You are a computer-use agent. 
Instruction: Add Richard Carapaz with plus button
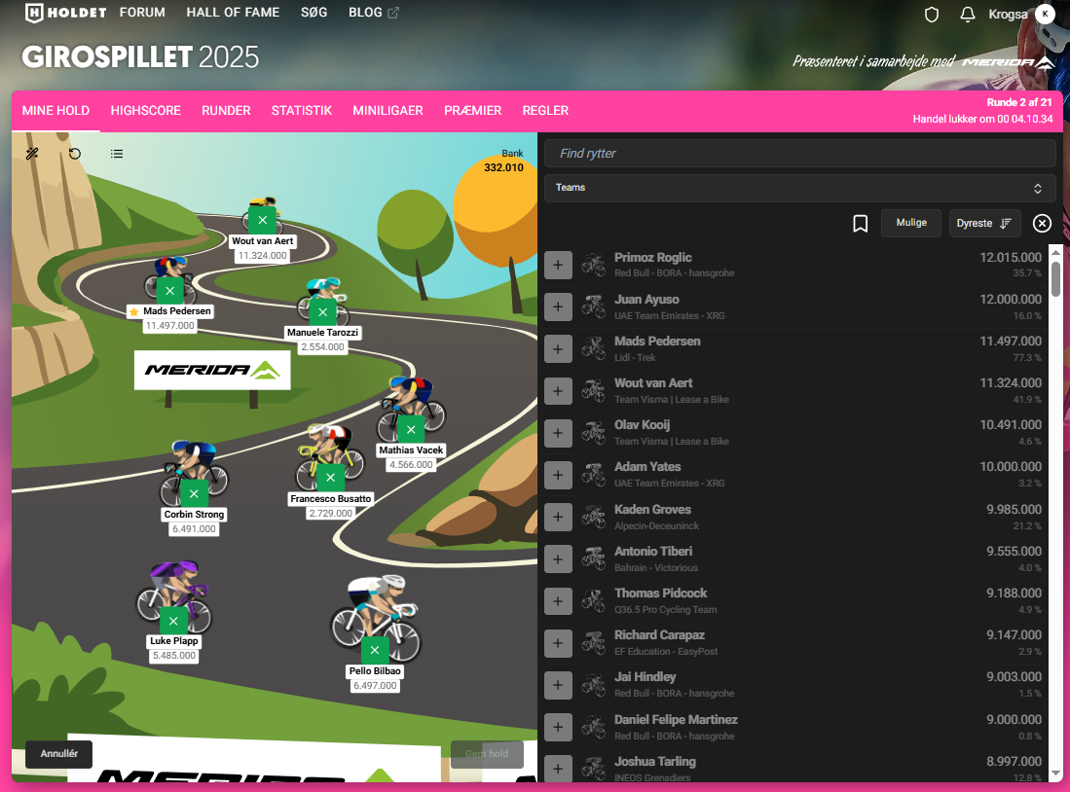pos(558,643)
